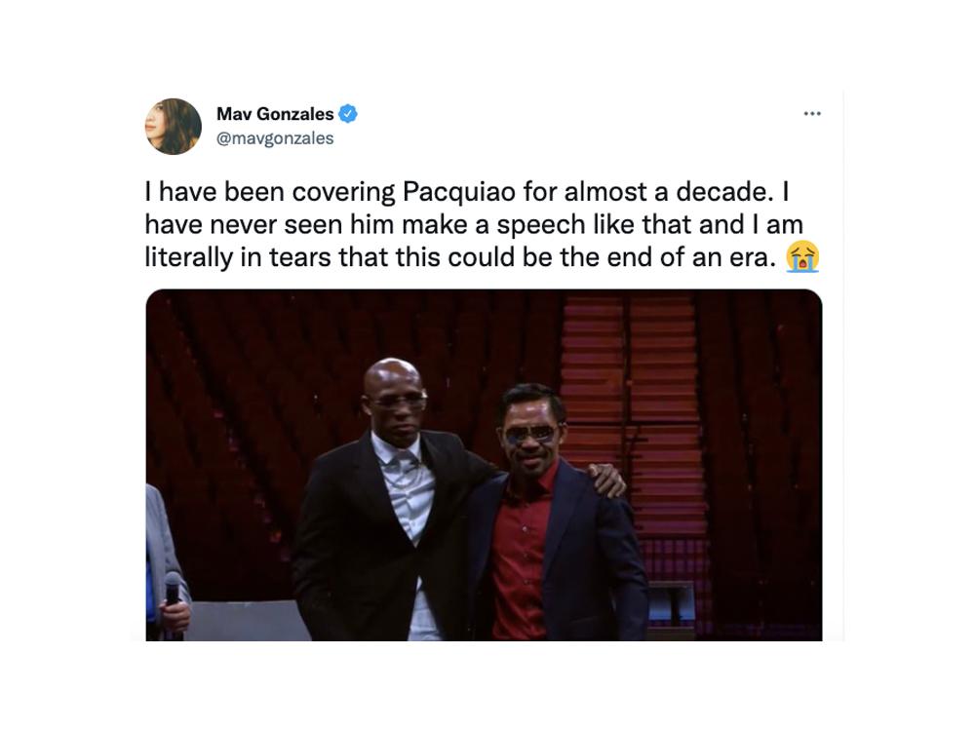Click the "Mav Gonzales" display name

point(275,114)
